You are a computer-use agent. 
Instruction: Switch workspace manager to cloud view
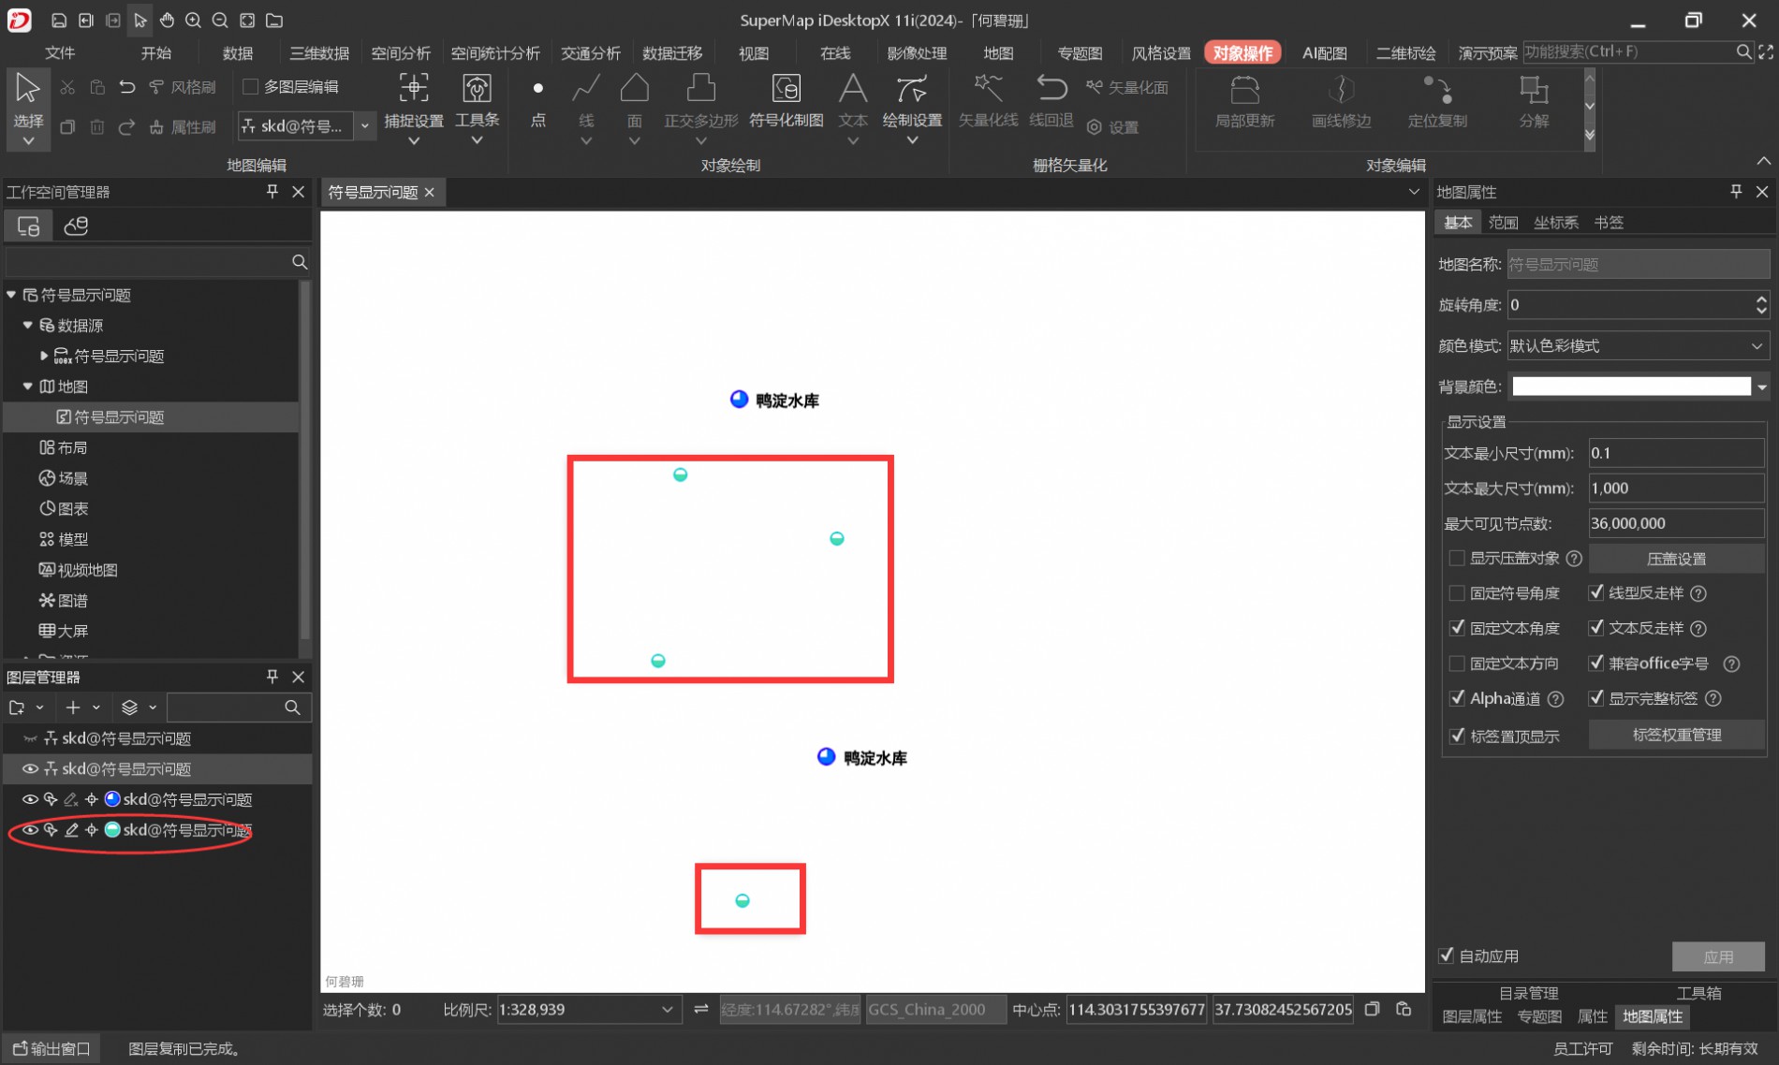(76, 226)
